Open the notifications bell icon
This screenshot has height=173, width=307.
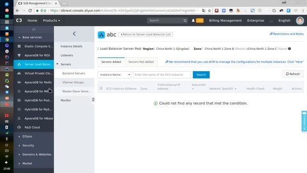(x=193, y=20)
